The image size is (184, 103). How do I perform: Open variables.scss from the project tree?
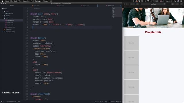tap(11, 27)
